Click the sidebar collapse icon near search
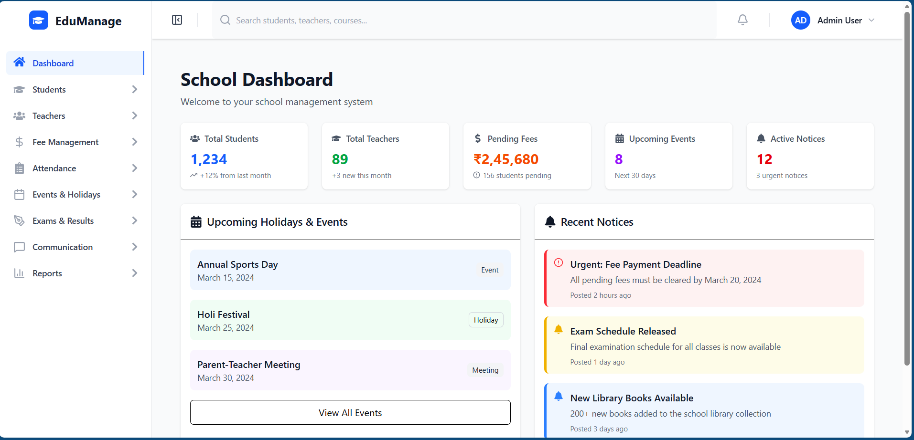Image resolution: width=914 pixels, height=440 pixels. point(177,20)
